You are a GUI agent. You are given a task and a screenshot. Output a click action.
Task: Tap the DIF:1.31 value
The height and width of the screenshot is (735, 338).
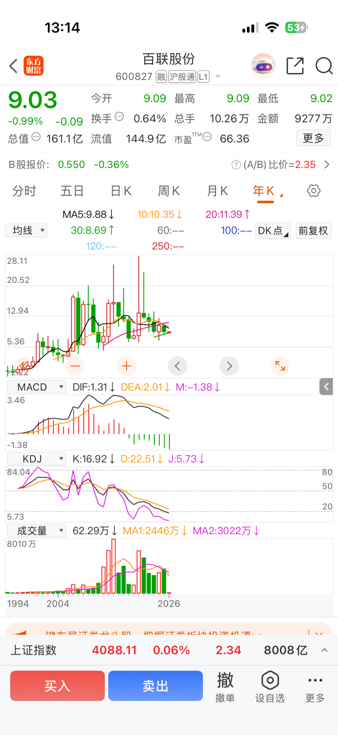[x=94, y=387]
